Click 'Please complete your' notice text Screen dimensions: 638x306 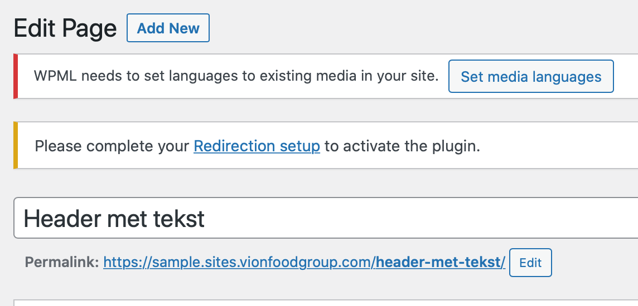[112, 146]
